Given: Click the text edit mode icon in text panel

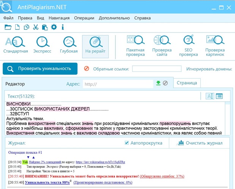Looking at the screenshot, I should [210, 96].
